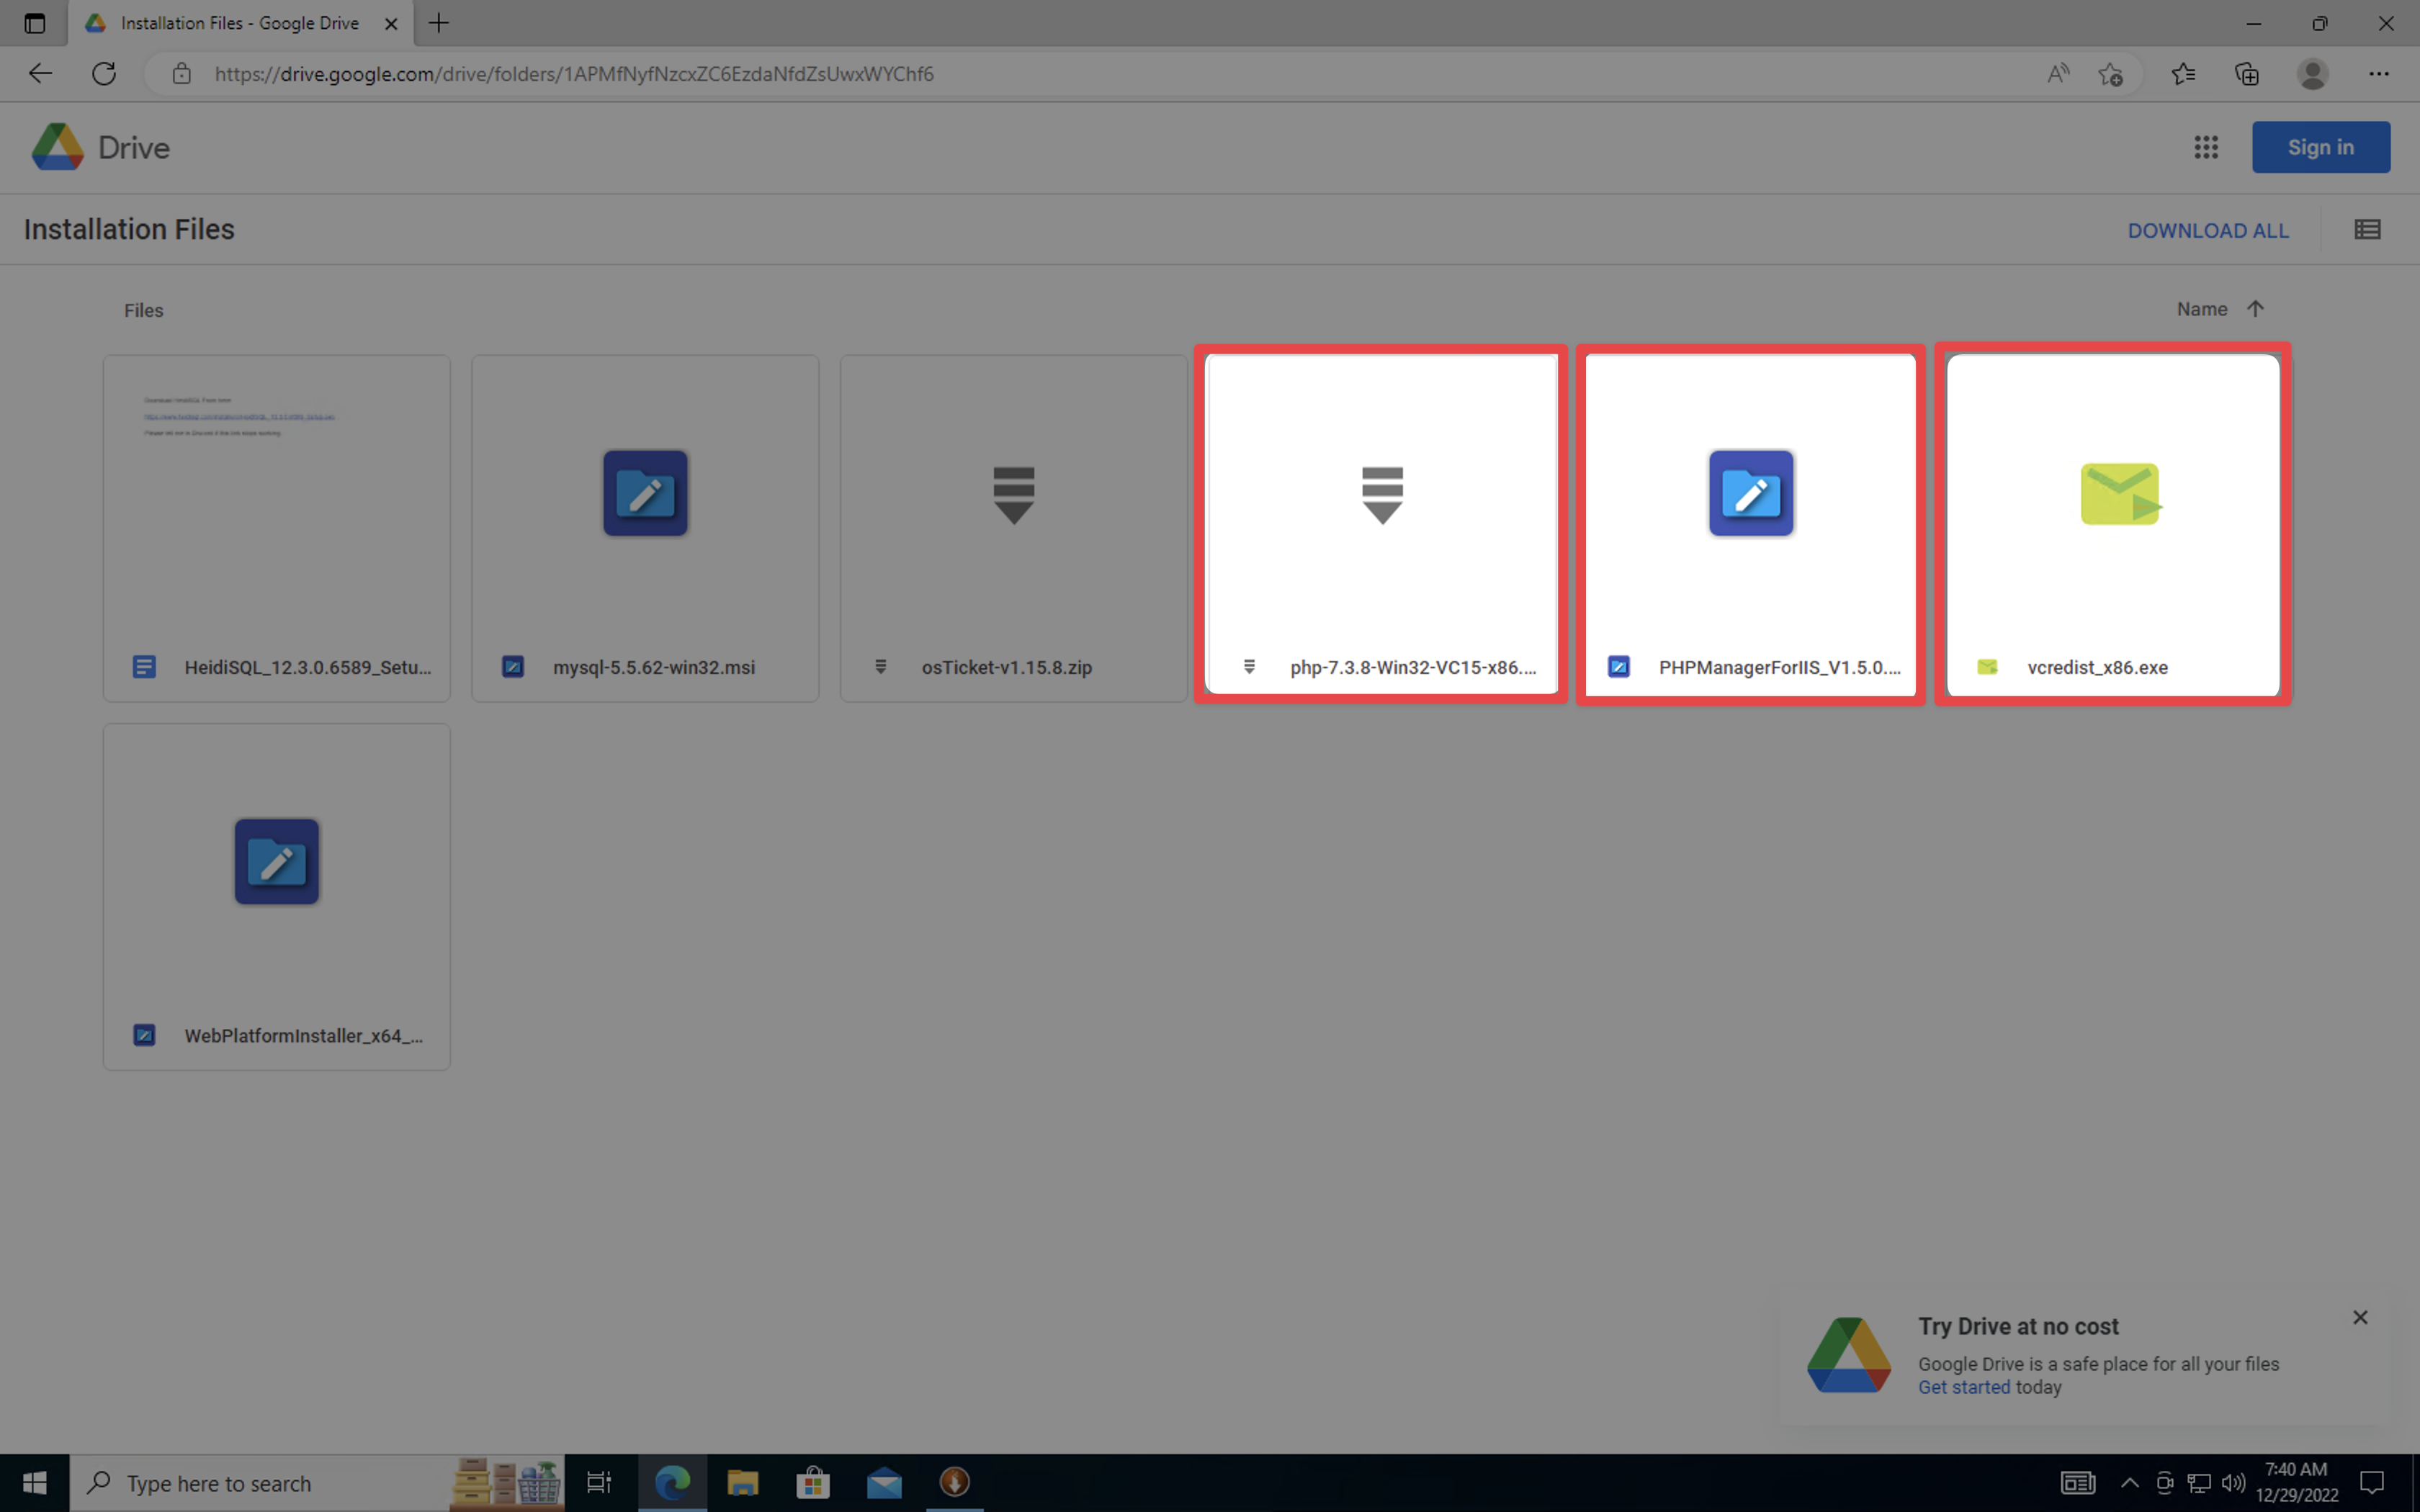Open the Edge settings and more menu
Screen dimensions: 2420x1512
tap(2378, 74)
